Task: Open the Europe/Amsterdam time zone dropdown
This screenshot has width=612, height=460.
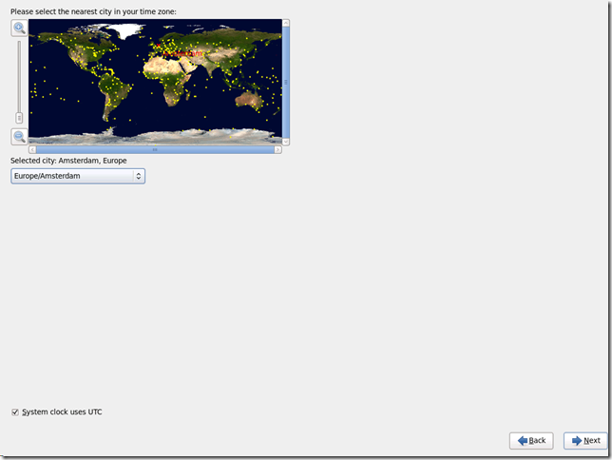Action: point(78,176)
